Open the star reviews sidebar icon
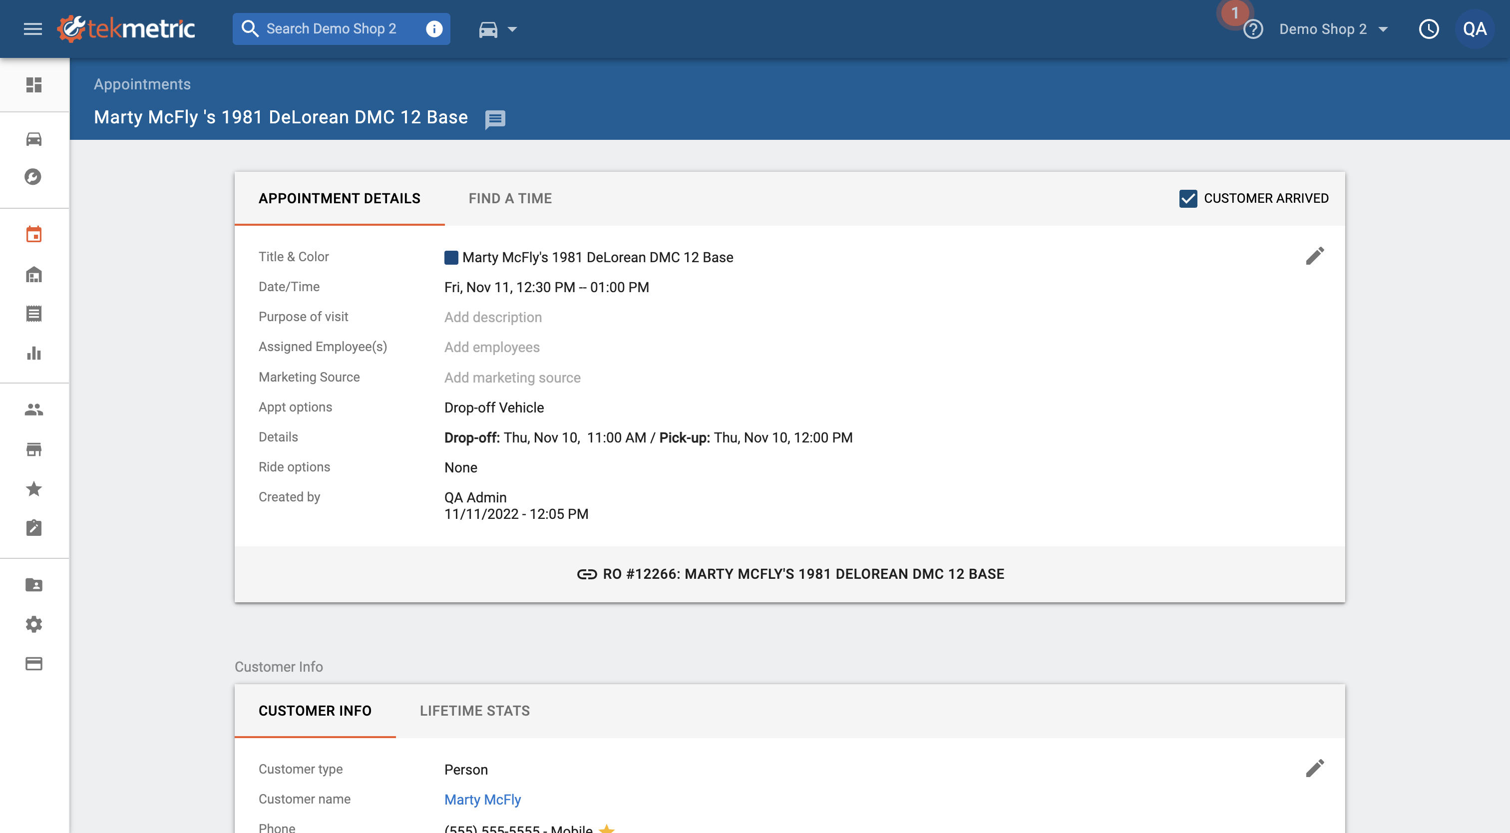The width and height of the screenshot is (1510, 833). (34, 489)
